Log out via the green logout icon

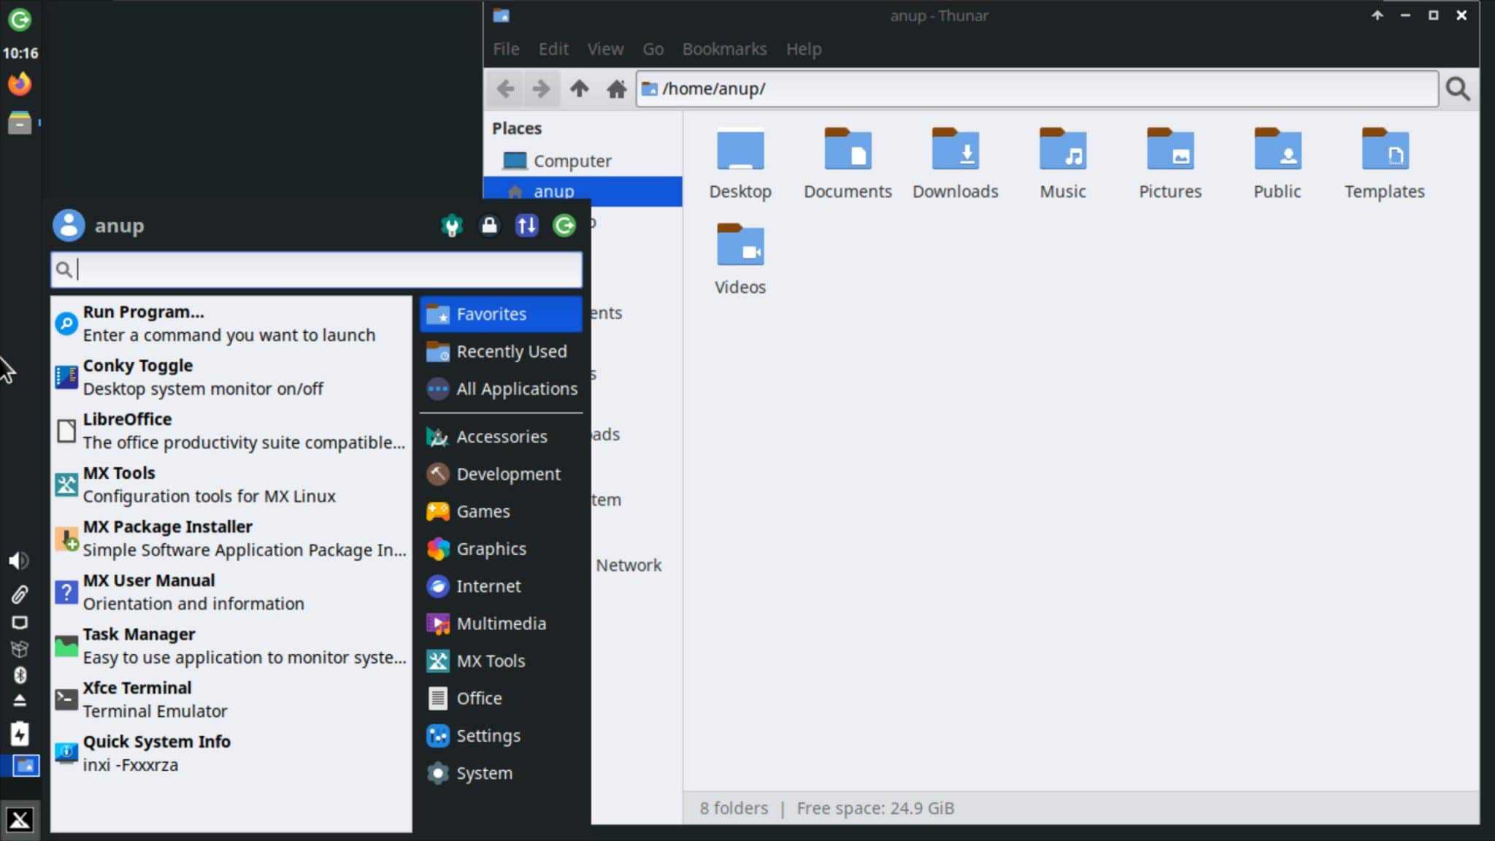point(563,226)
